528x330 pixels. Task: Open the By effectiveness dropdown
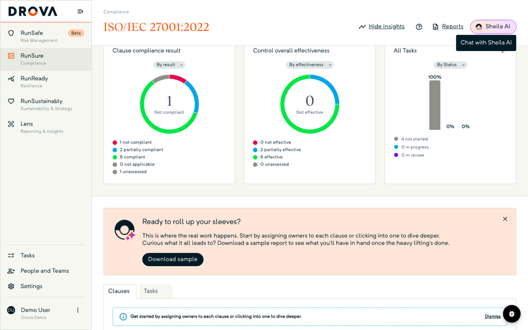click(x=310, y=65)
